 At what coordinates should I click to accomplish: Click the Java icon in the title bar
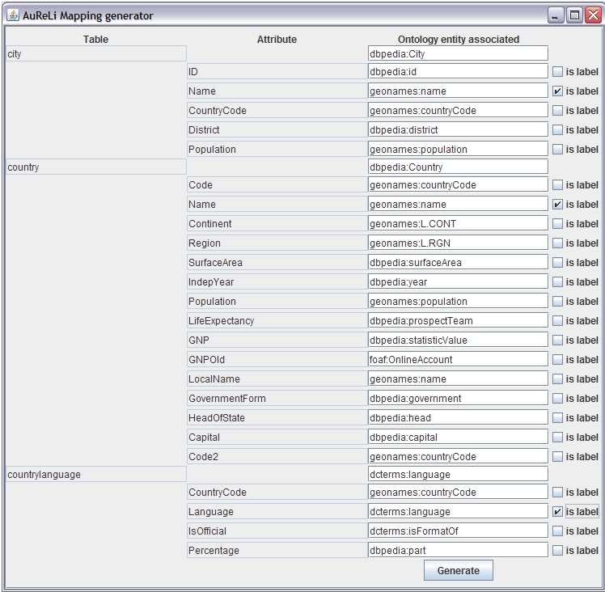[13, 15]
